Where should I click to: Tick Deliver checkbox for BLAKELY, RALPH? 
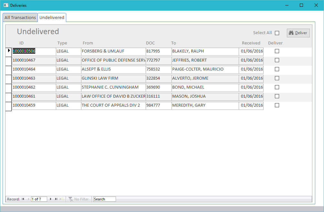pyautogui.click(x=277, y=51)
